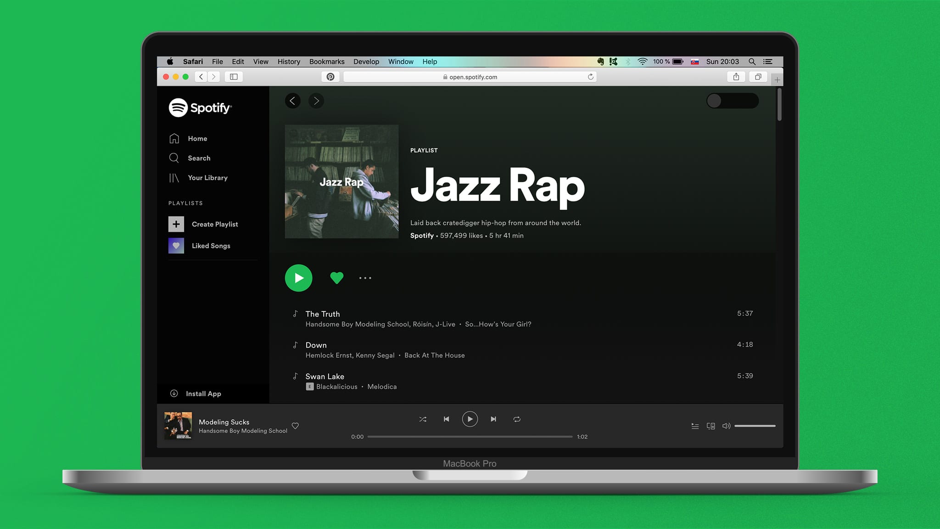Mute the volume speaker icon
The height and width of the screenshot is (529, 940).
pyautogui.click(x=726, y=426)
